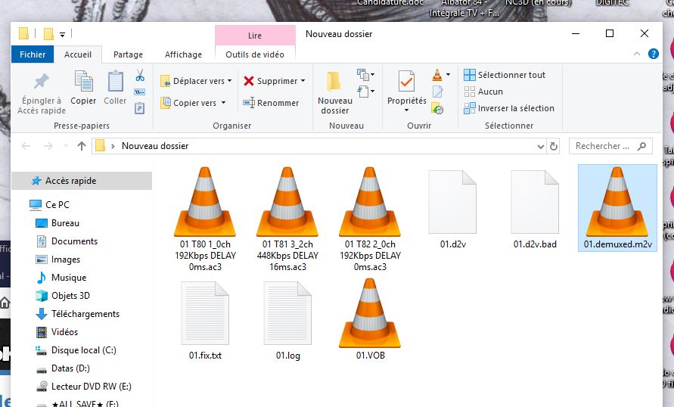674x407 pixels.
Task: Click the Rechercher search field
Action: (x=610, y=146)
